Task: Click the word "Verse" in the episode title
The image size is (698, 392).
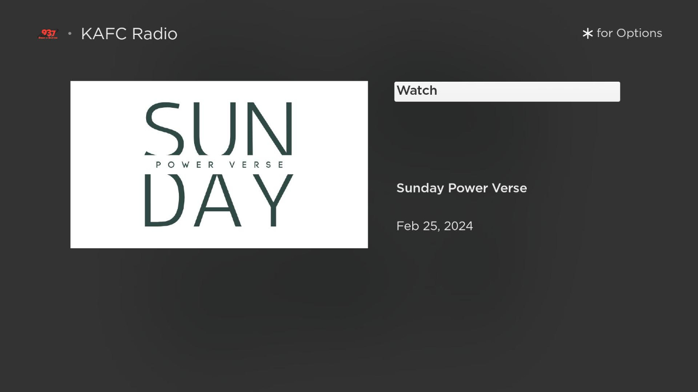Action: click(509, 188)
